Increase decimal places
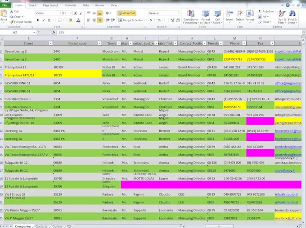The height and width of the screenshot is (228, 306). [172, 20]
